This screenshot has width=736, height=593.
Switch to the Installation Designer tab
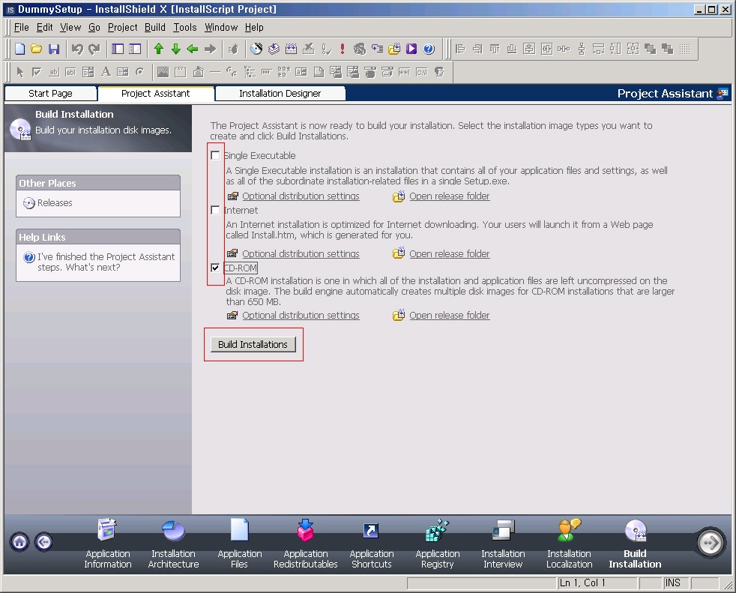[280, 94]
